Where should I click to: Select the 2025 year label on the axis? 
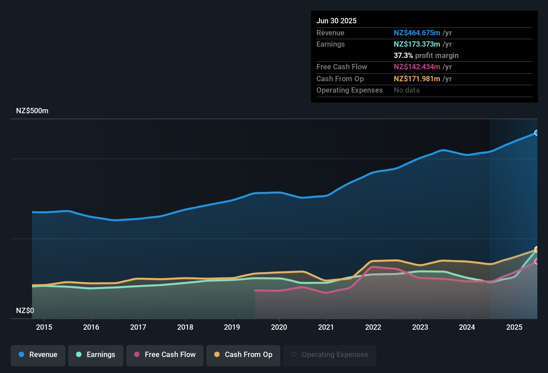pos(514,327)
